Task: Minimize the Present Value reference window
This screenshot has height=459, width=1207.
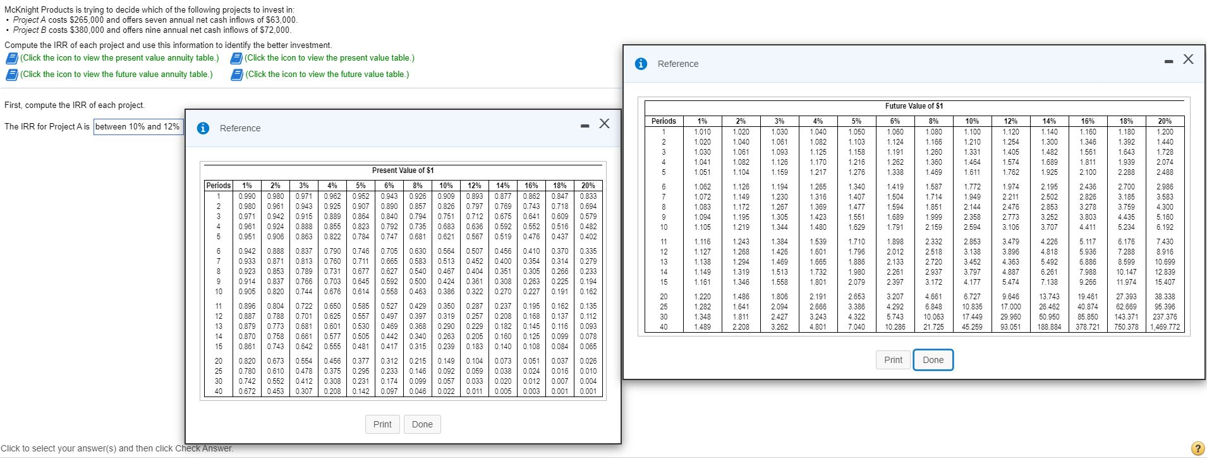Action: (x=586, y=126)
